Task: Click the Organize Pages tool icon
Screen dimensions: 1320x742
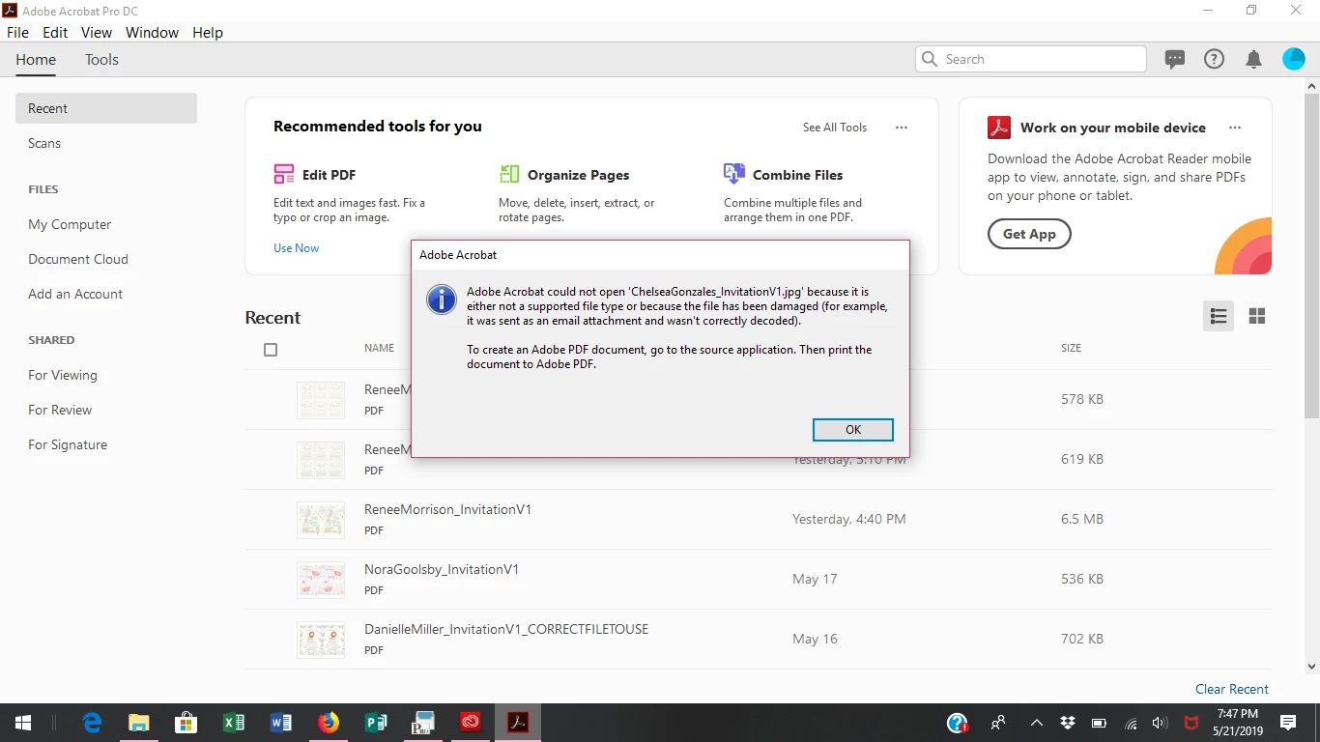Action: (509, 174)
